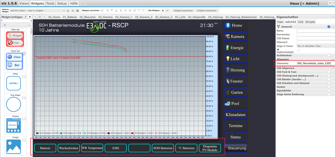335x157 pixels.
Task: Collapse the Allgemein section arrow
Action: point(334,60)
